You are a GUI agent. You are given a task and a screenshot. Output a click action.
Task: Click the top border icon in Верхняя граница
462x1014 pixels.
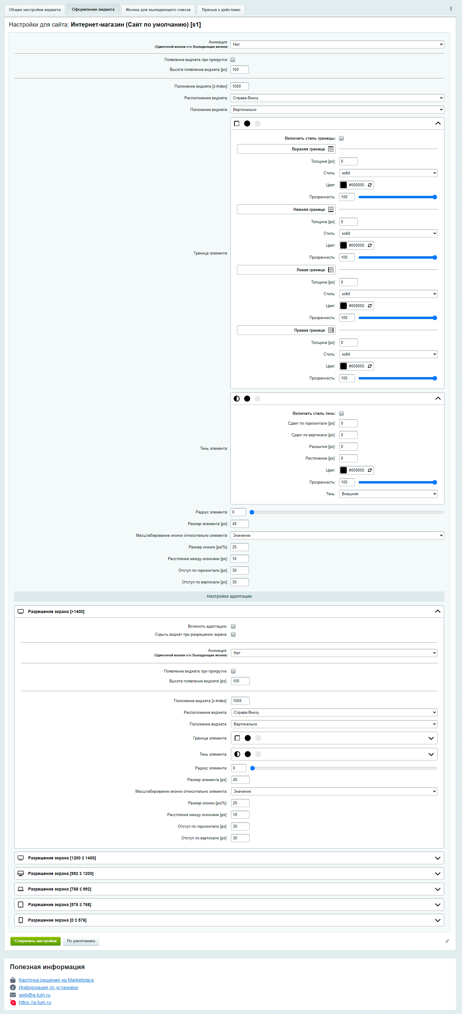pyautogui.click(x=331, y=149)
